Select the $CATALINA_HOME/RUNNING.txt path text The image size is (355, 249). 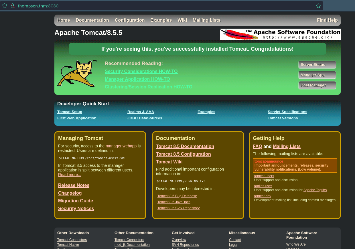tap(181, 181)
